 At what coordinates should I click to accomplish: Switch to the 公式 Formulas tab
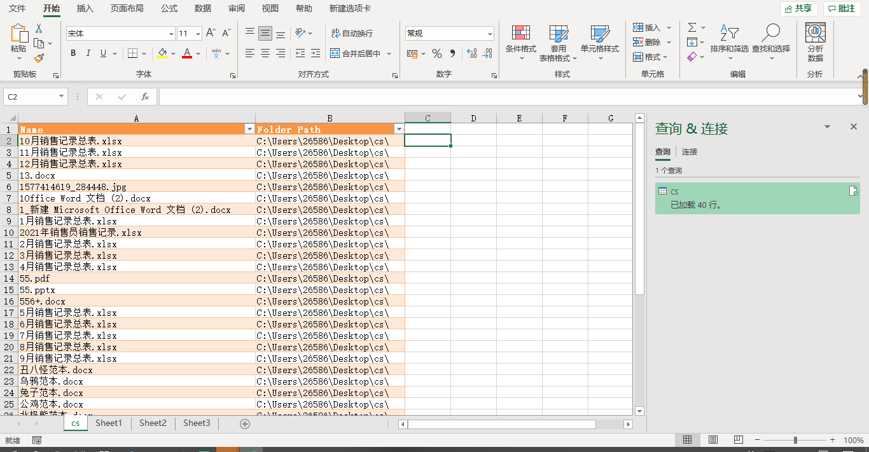(x=169, y=8)
